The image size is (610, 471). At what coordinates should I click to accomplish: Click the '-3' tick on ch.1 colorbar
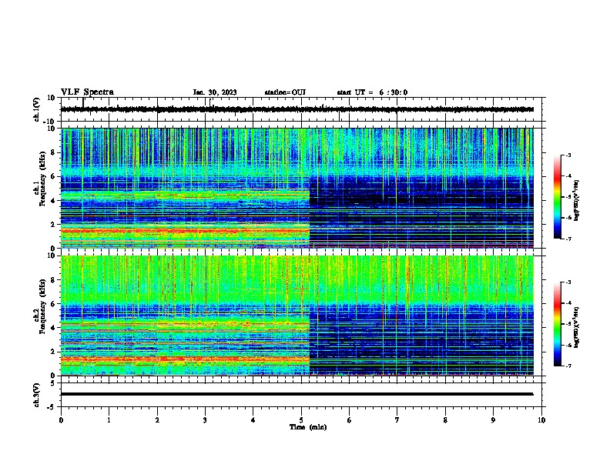568,155
